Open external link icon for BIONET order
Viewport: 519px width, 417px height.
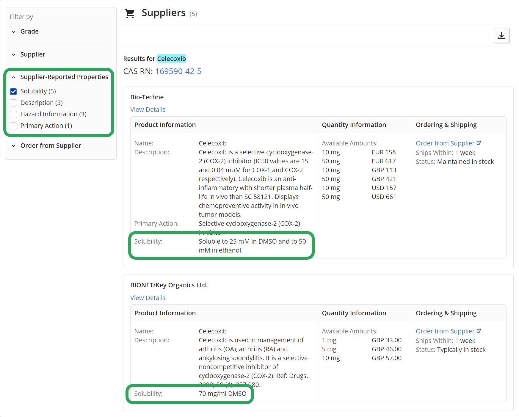[x=479, y=331]
